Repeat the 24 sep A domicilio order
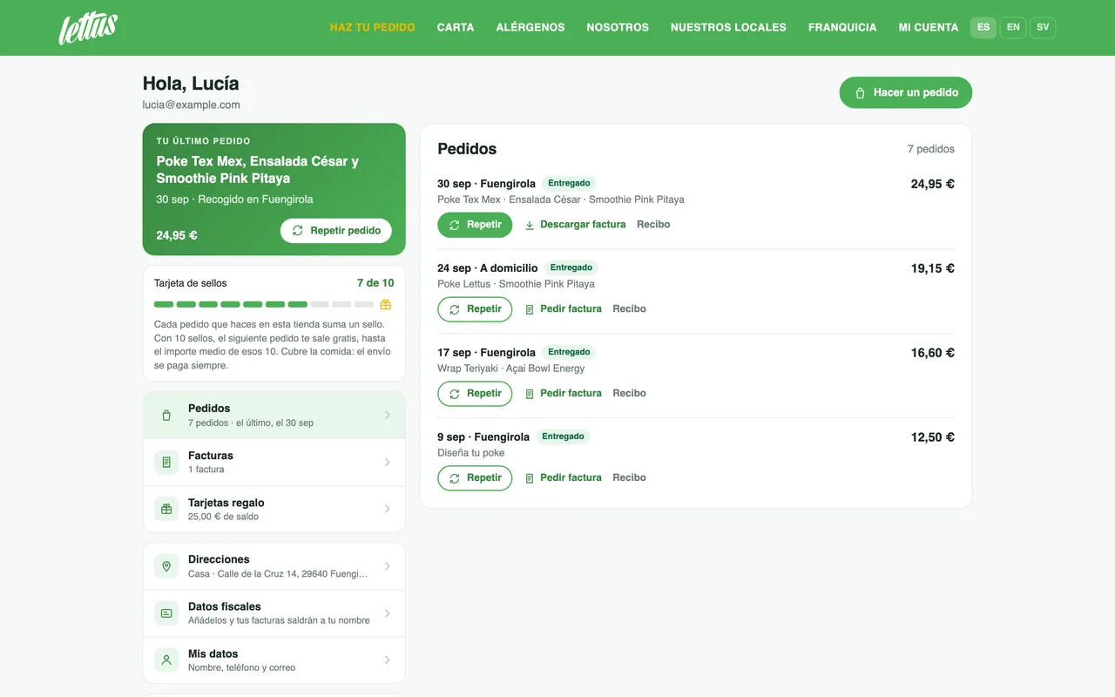This screenshot has width=1115, height=697. pos(475,309)
